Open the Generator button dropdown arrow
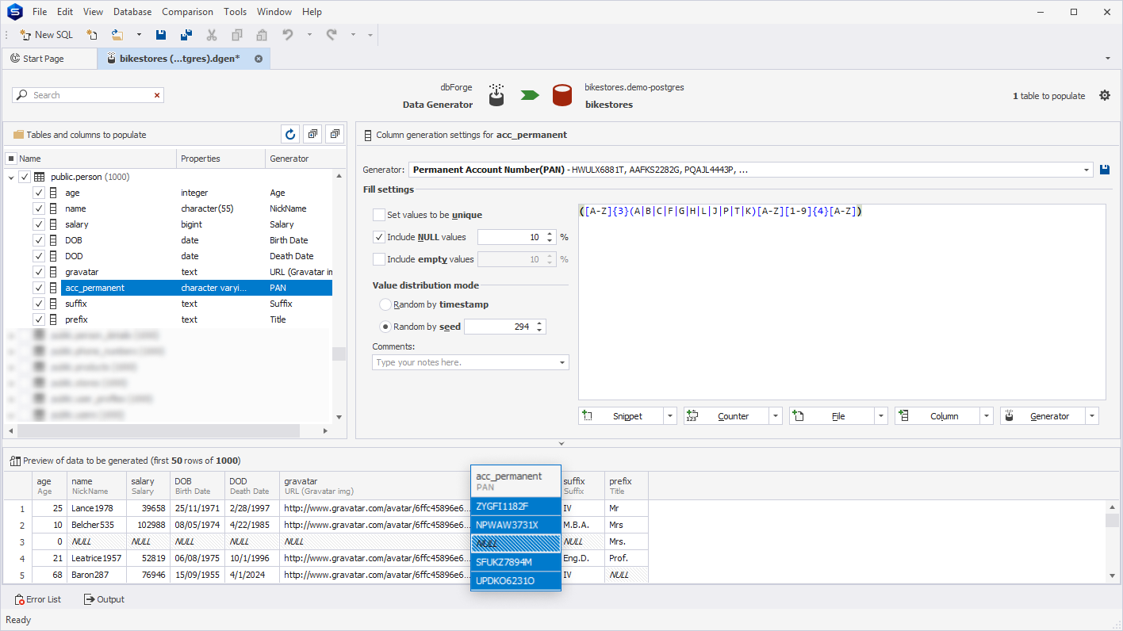Image resolution: width=1123 pixels, height=631 pixels. pos(1092,416)
